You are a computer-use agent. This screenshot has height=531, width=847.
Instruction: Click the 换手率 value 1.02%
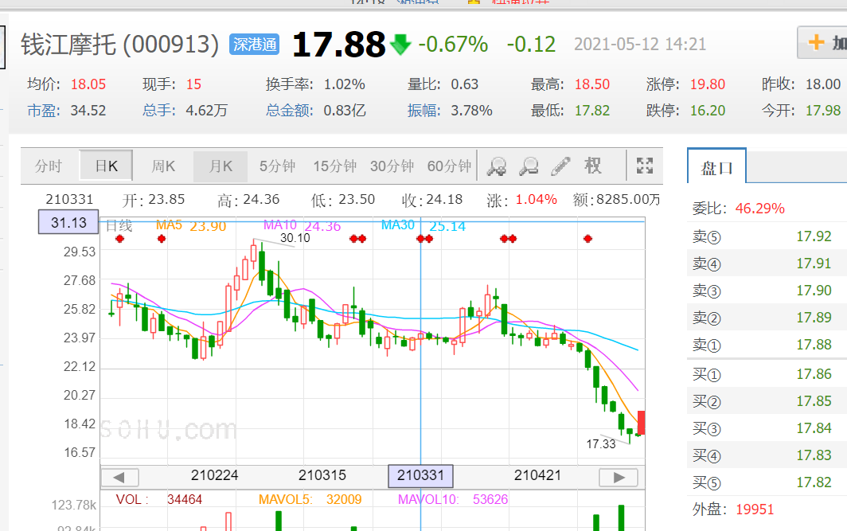coord(344,84)
